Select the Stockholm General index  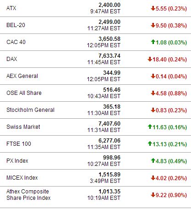tap(30, 110)
